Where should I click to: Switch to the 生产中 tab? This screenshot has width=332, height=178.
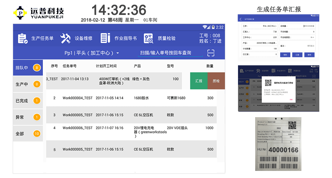coord(28,84)
